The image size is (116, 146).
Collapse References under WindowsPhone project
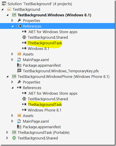click(12, 88)
